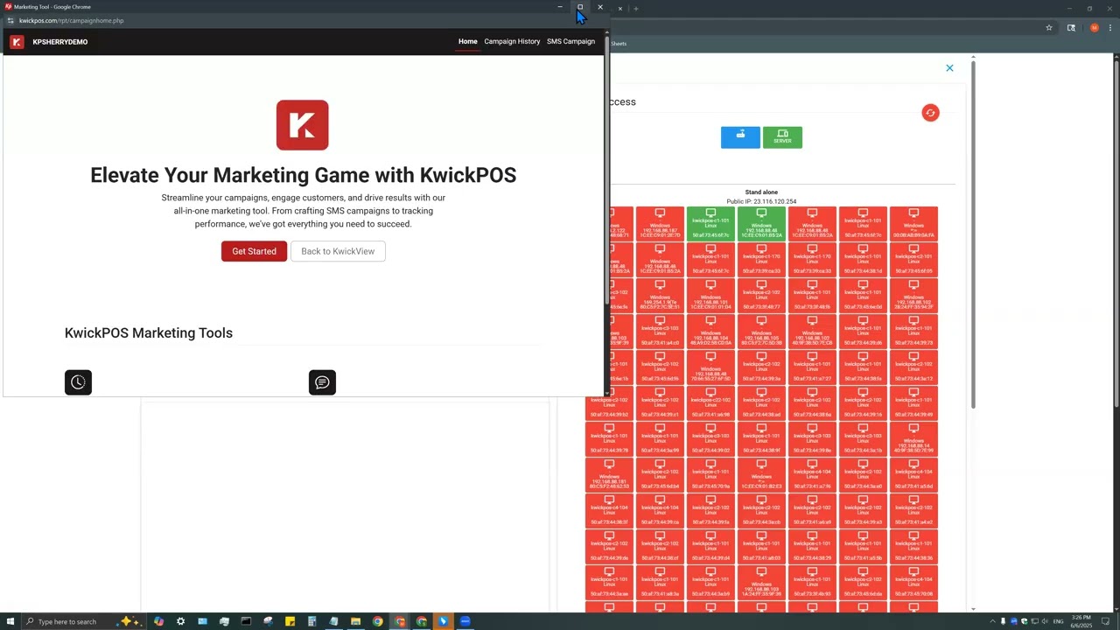Click the KPSHERRYDEMO account name
Screen dimensions: 1120x630
(60, 42)
